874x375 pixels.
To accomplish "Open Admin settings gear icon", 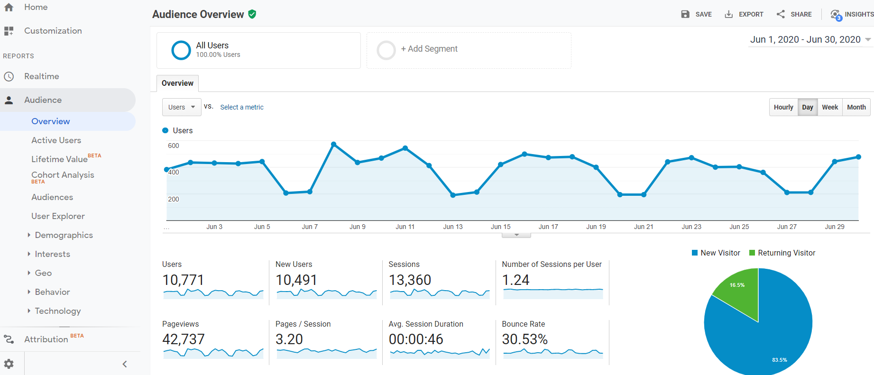I will pos(9,364).
